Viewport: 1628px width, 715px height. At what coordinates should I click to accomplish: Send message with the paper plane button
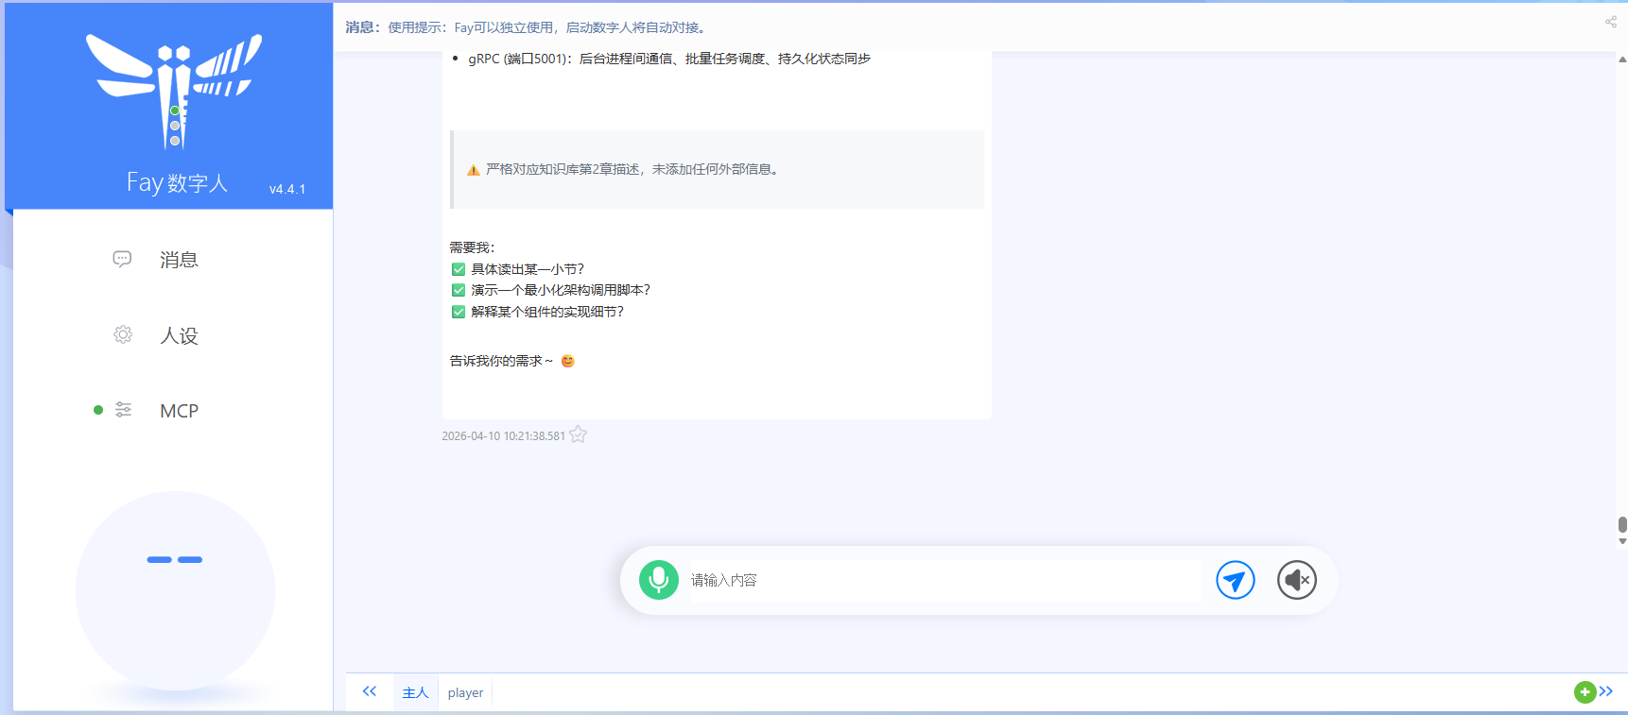1236,580
